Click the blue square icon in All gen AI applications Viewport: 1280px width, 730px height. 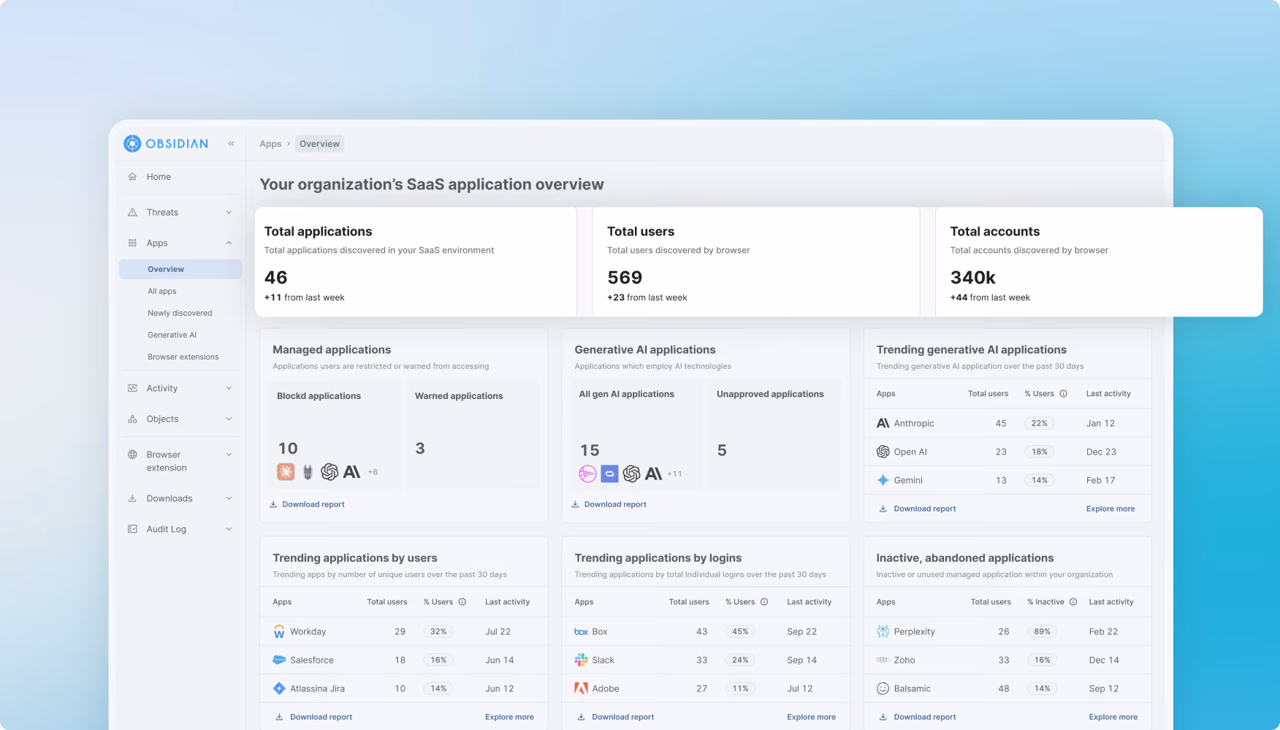pos(609,474)
